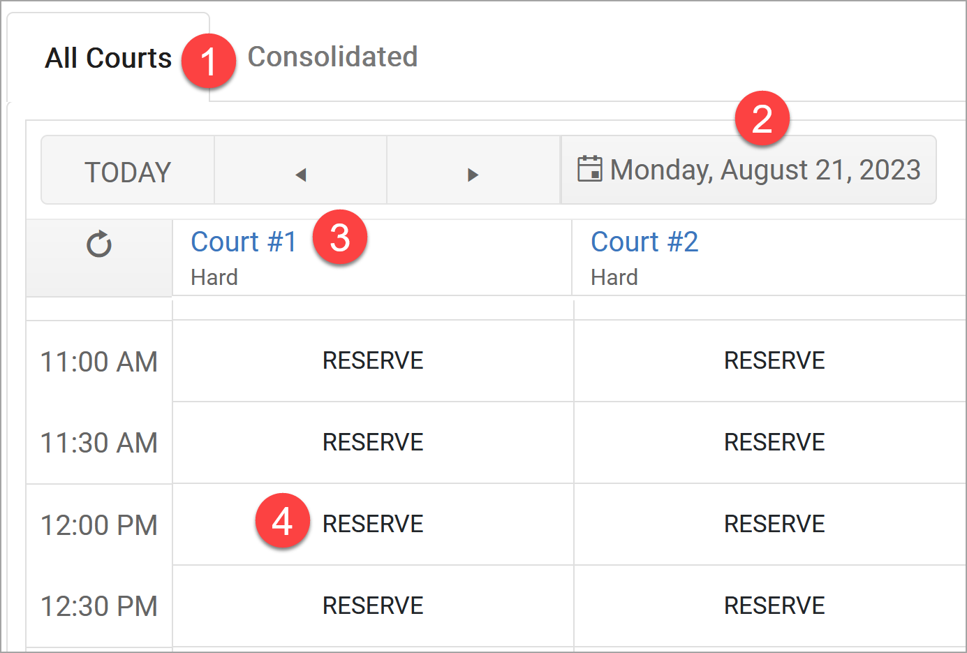Go to previous day arrow
The width and height of the screenshot is (967, 653).
(301, 175)
